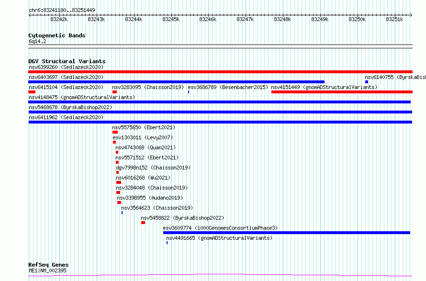Open the ME1|NM_002395 gene label
The image size is (426, 281).
(x=47, y=270)
